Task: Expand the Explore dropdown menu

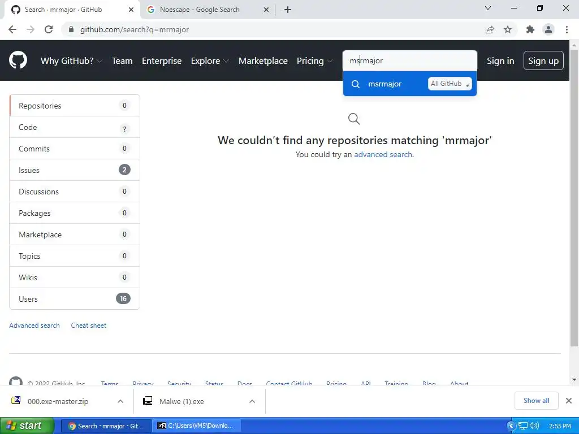Action: [x=210, y=61]
